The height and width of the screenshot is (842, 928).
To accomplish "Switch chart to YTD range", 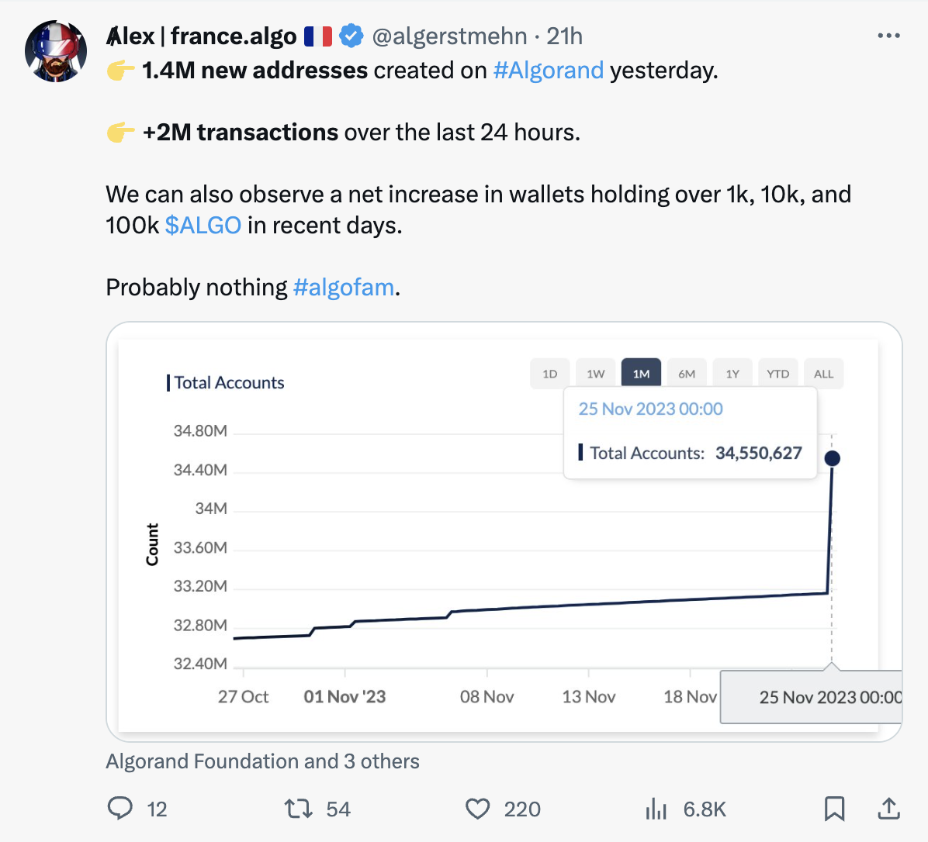I will 777,374.
